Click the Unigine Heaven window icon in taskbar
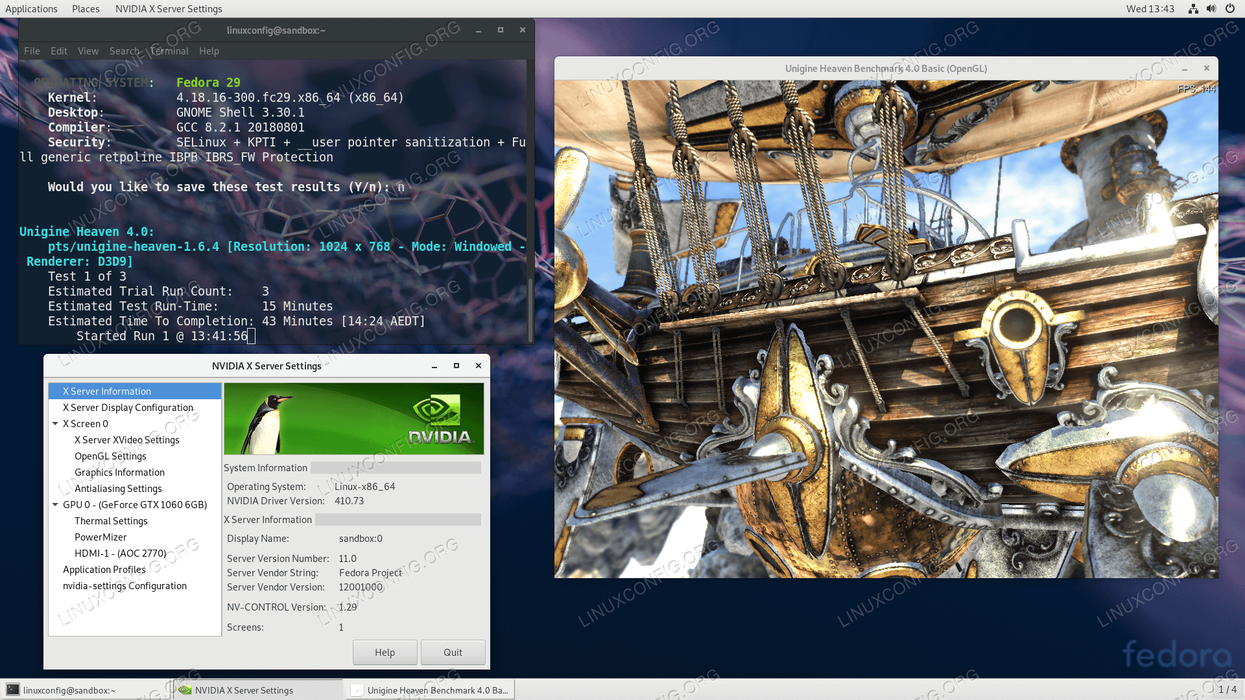The width and height of the screenshot is (1245, 700). [356, 690]
